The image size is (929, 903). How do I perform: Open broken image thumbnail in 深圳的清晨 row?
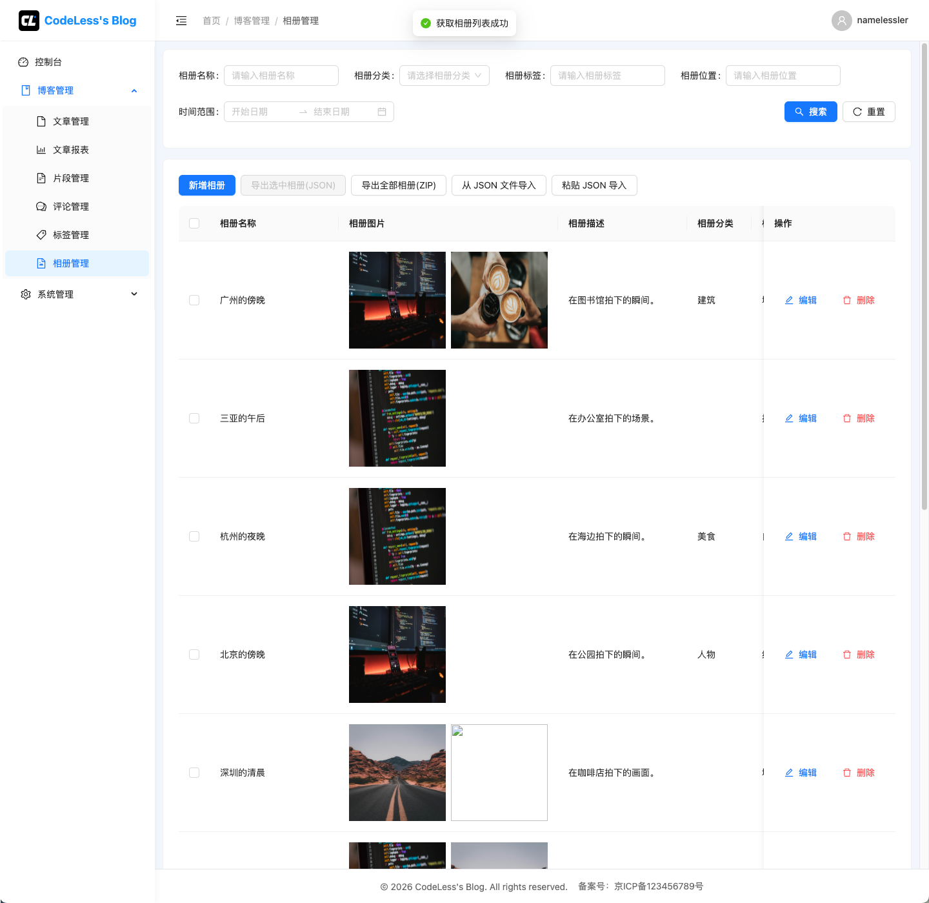coord(499,773)
